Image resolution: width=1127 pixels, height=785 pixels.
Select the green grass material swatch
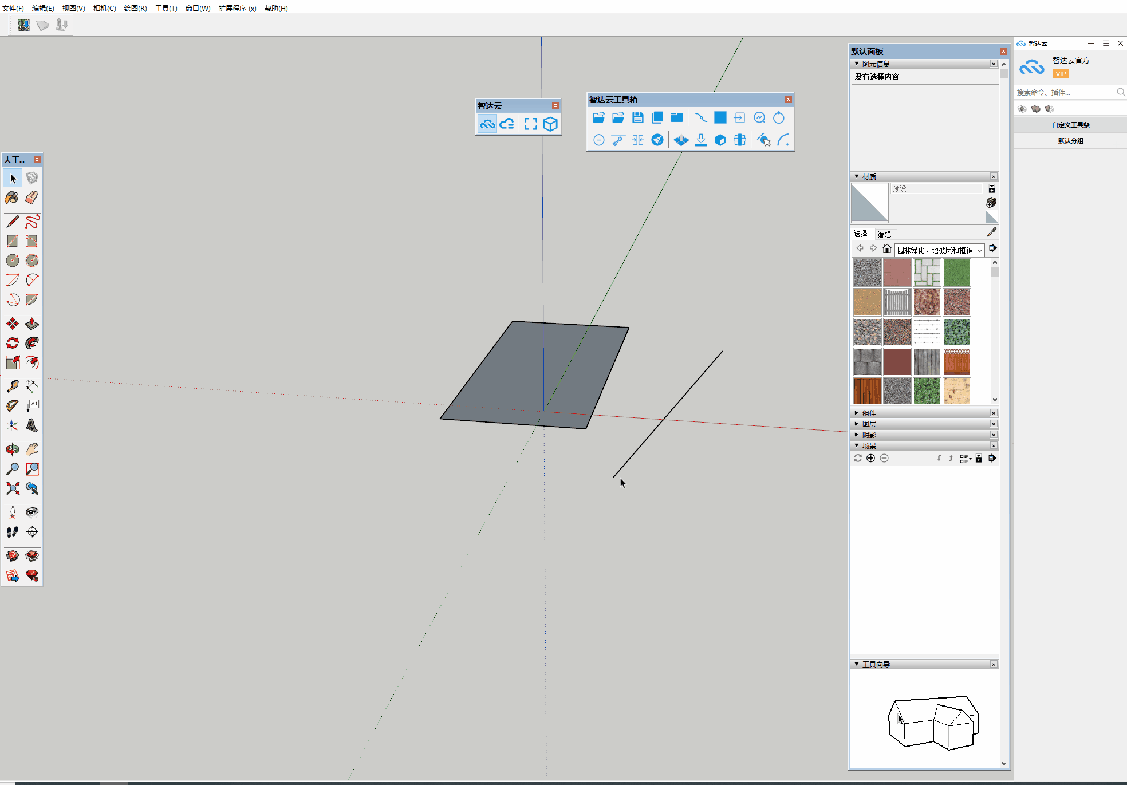coord(956,273)
